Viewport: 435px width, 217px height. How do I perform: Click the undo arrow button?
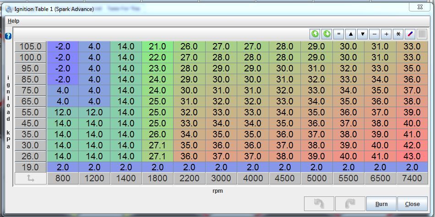coord(319,204)
